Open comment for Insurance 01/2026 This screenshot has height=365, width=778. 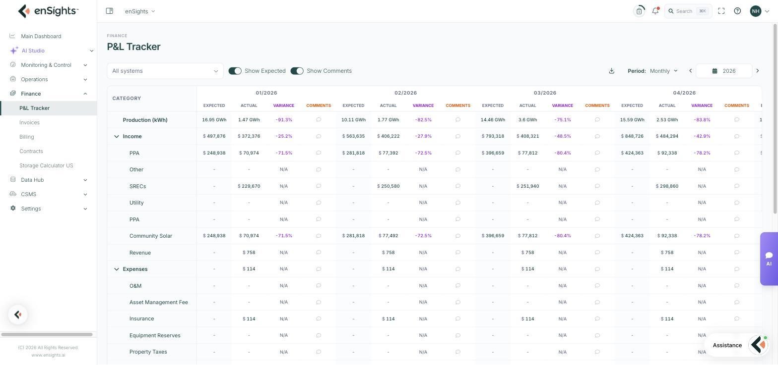click(319, 318)
